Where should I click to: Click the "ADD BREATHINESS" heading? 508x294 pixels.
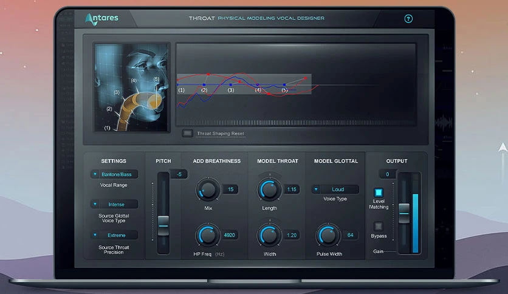pos(217,161)
